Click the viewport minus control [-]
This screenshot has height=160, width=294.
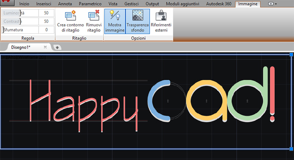coord(4,57)
